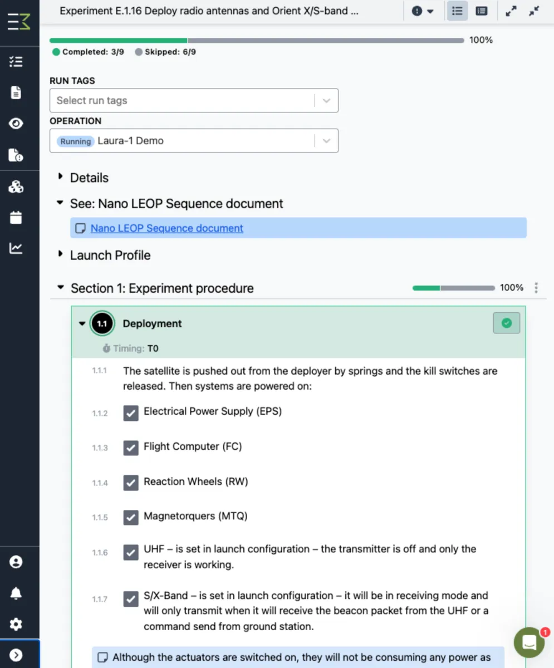Click the overall run progress bar
Viewport: 554px width, 668px height.
pyautogui.click(x=257, y=40)
